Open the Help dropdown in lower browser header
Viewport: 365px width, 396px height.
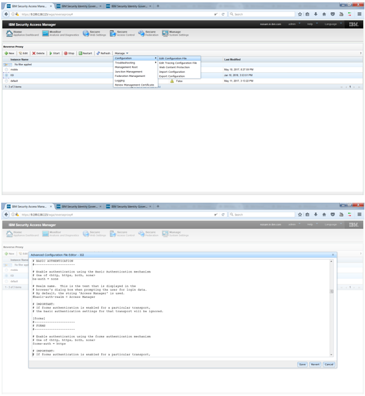click(x=312, y=224)
